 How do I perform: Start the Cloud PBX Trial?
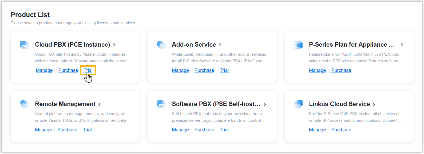pyautogui.click(x=88, y=70)
